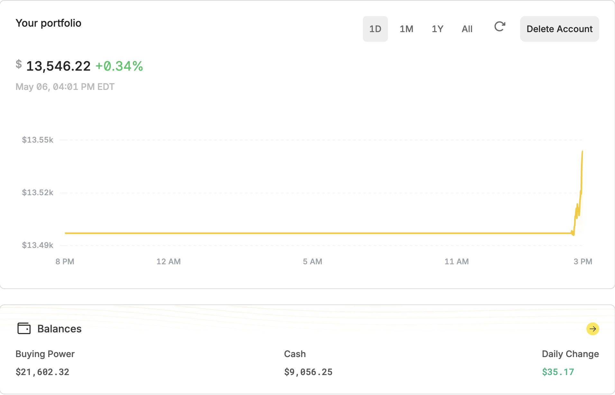Click the May 06, 04:01 PM EDT timestamp
Image resolution: width=615 pixels, height=395 pixels.
point(65,87)
